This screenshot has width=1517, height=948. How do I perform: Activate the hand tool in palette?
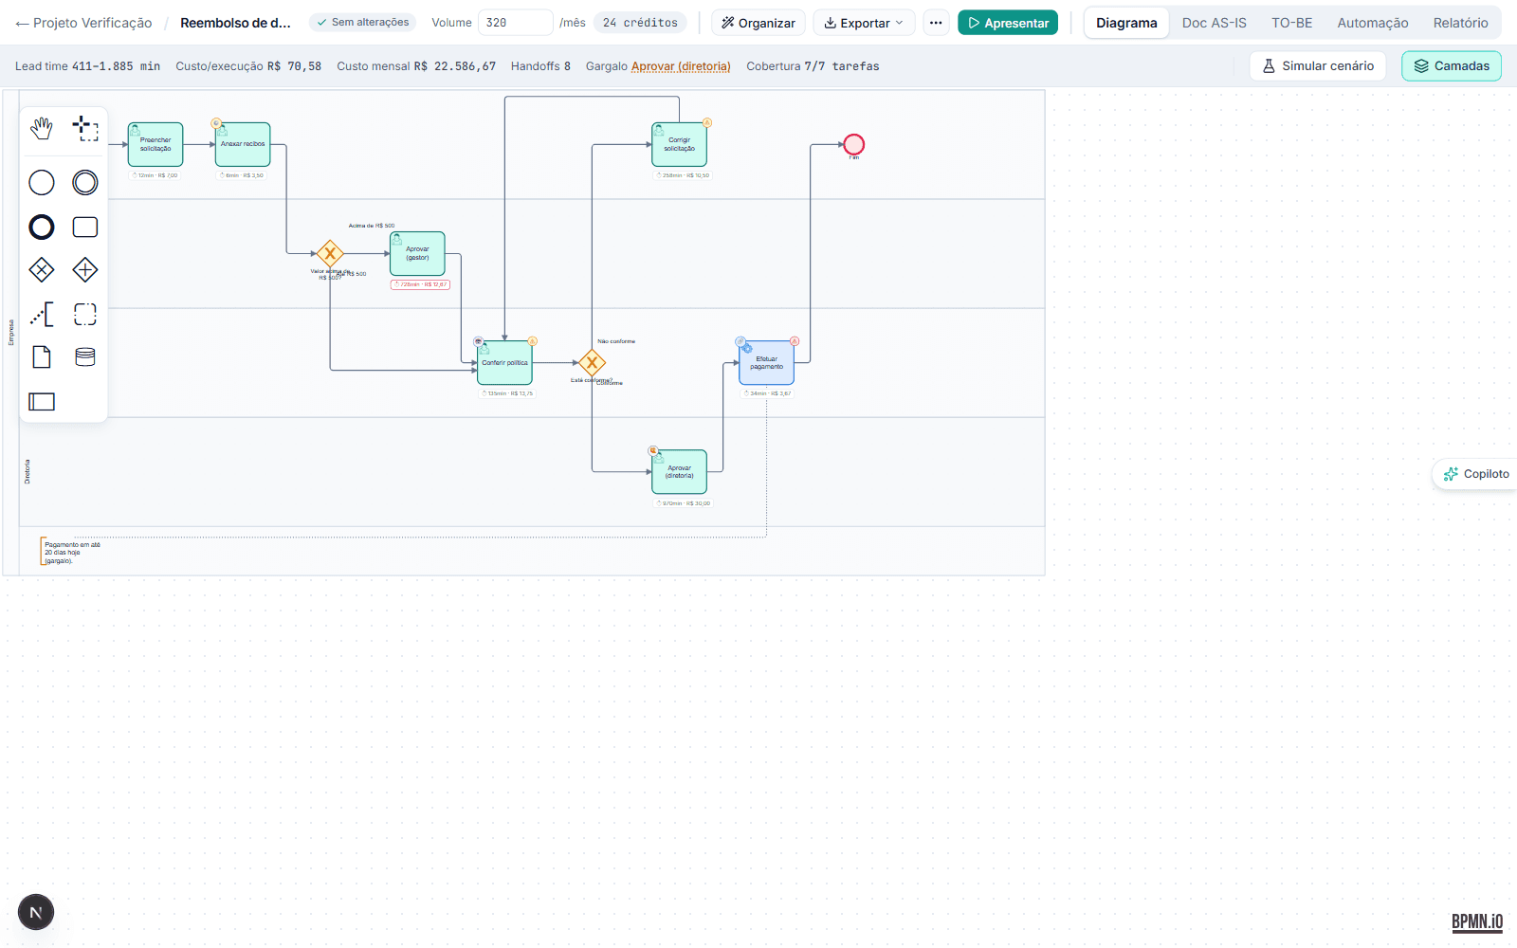tap(42, 129)
